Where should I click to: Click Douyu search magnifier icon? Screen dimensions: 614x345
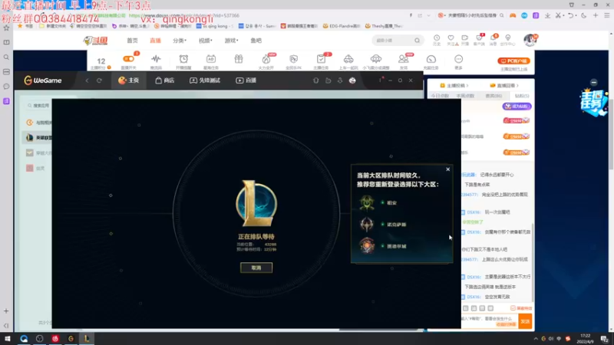tap(417, 41)
